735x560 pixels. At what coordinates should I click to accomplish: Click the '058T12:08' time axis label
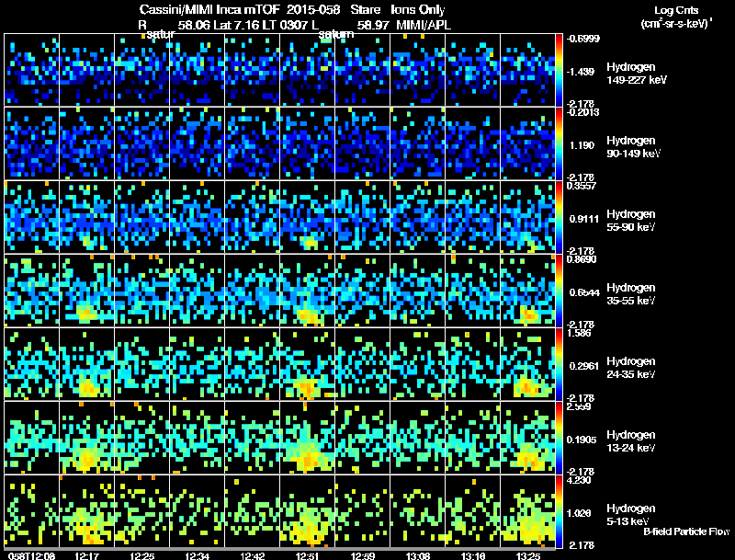[x=31, y=556]
